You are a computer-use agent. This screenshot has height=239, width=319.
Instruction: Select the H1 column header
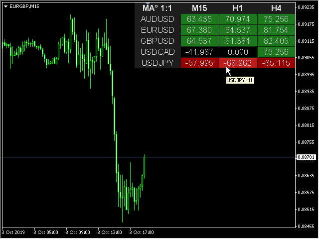point(238,8)
